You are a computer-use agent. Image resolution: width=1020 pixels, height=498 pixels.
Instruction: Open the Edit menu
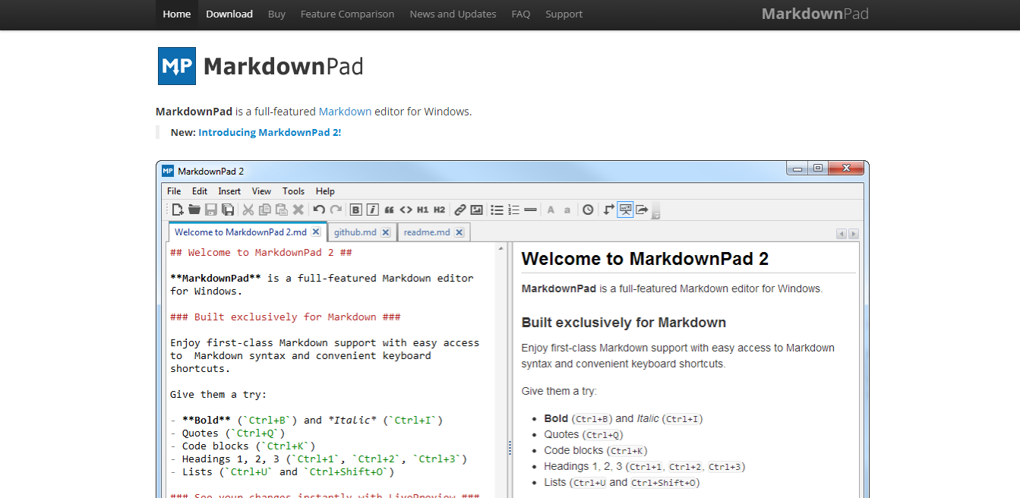point(200,191)
